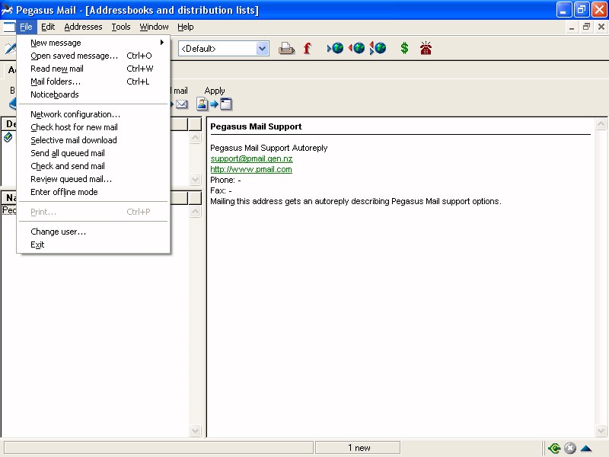Click down arrow of name list scrollbar
The height and width of the screenshot is (457, 609).
(196, 430)
